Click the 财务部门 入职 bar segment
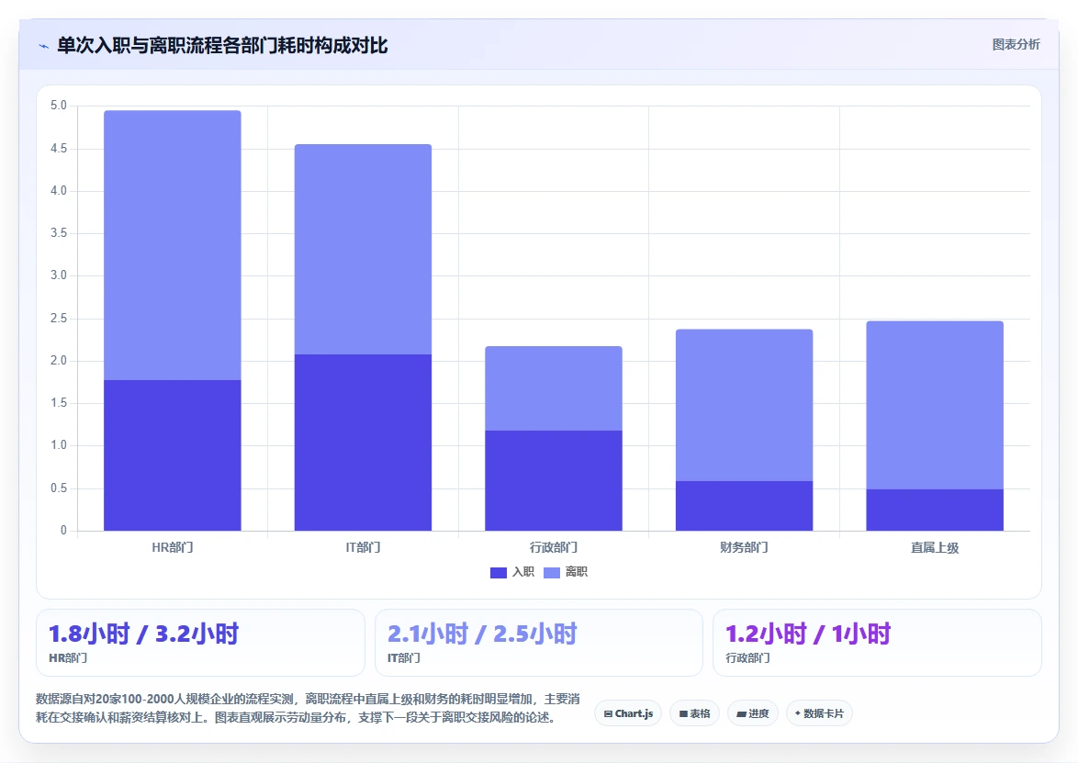Viewport: 1078px width, 763px height. pyautogui.click(x=744, y=506)
